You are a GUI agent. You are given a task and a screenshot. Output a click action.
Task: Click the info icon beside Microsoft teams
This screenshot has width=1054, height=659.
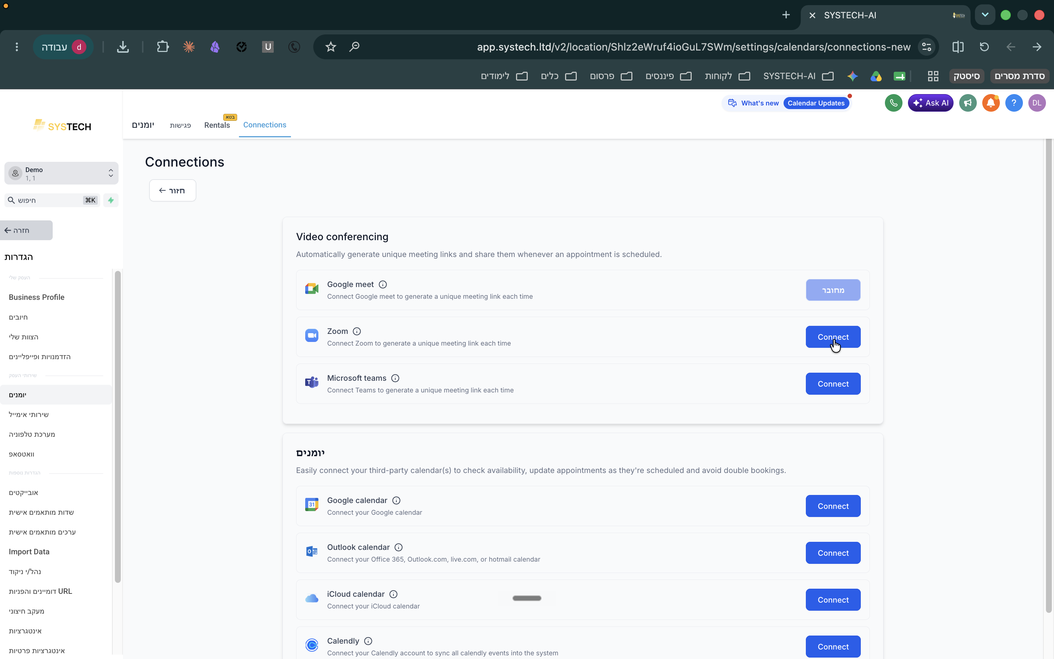(x=395, y=378)
